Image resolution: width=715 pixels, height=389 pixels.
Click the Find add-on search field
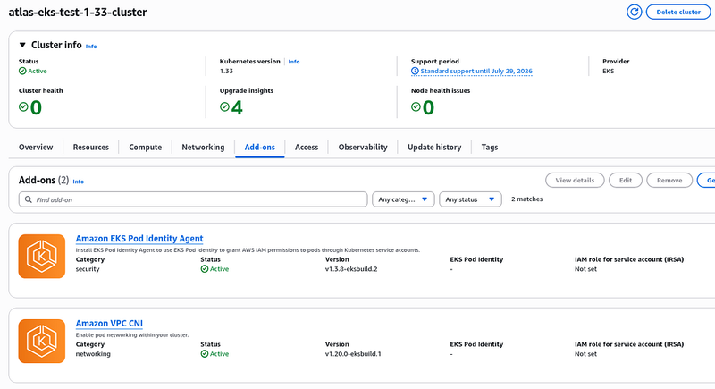click(193, 199)
